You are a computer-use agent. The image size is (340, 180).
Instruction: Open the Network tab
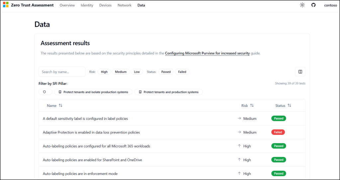click(125, 5)
